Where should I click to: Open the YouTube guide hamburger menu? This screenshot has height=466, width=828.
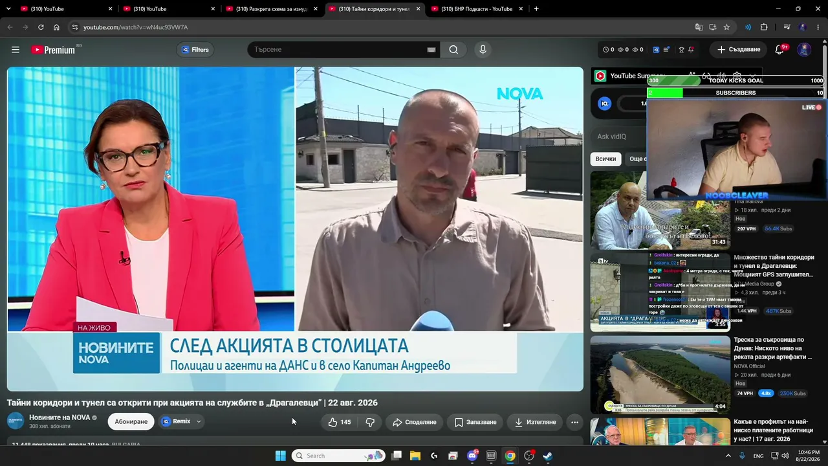16,50
